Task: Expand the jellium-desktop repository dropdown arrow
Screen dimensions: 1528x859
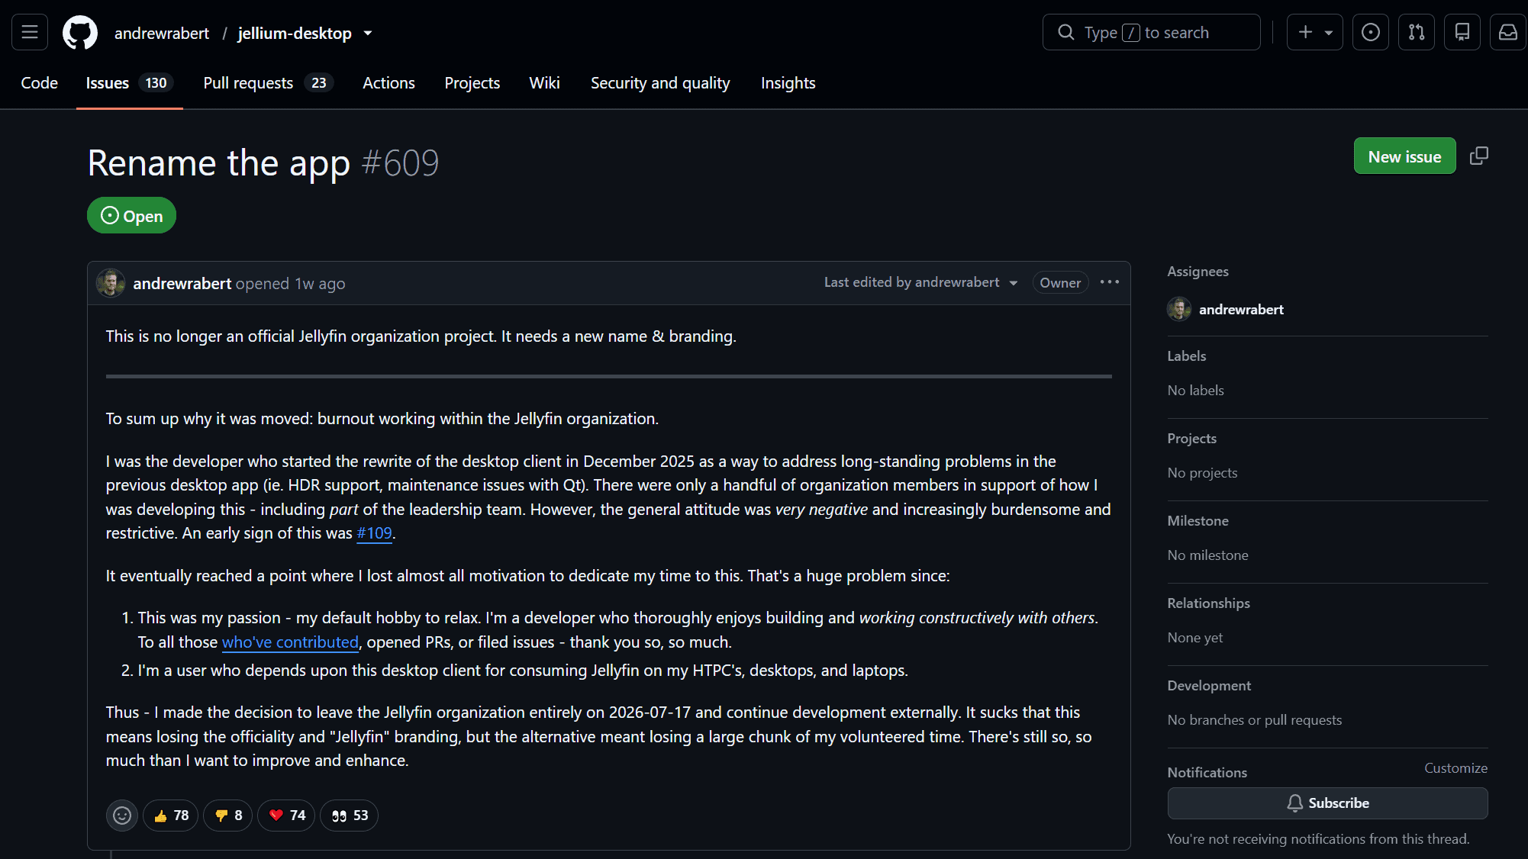Action: coord(368,33)
